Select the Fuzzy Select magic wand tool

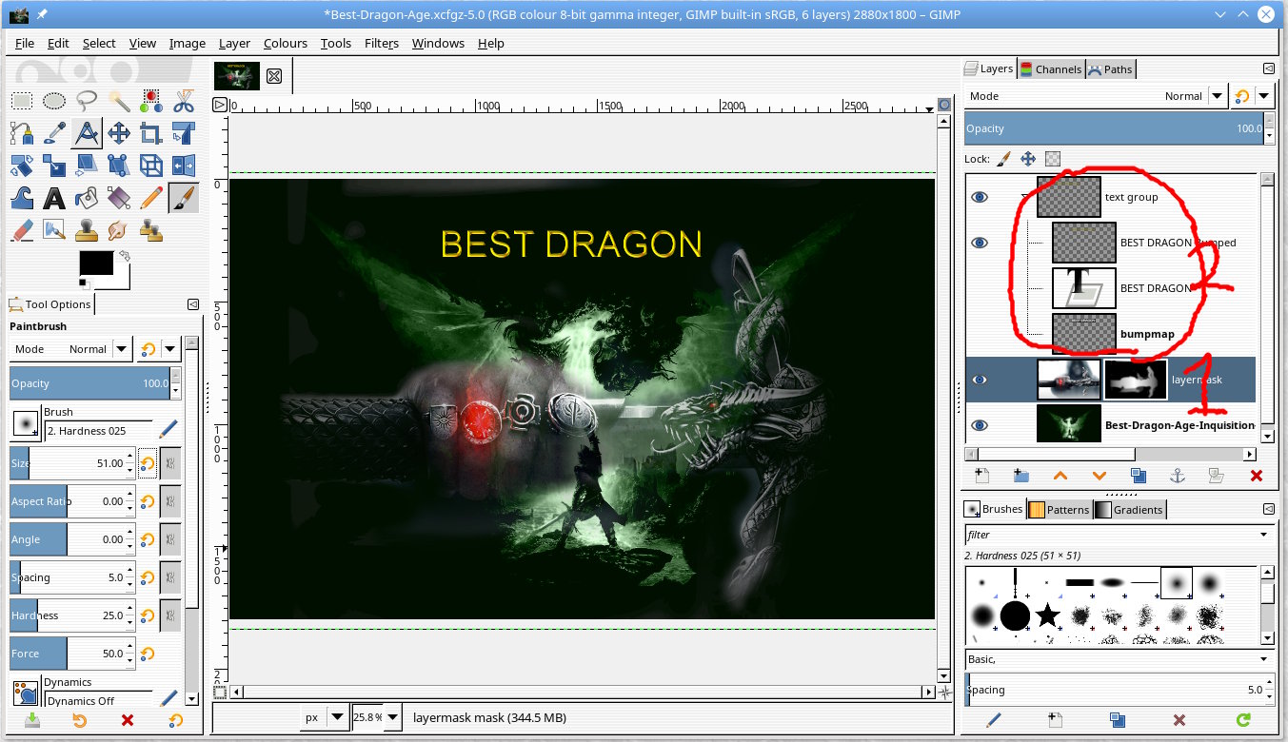click(119, 100)
